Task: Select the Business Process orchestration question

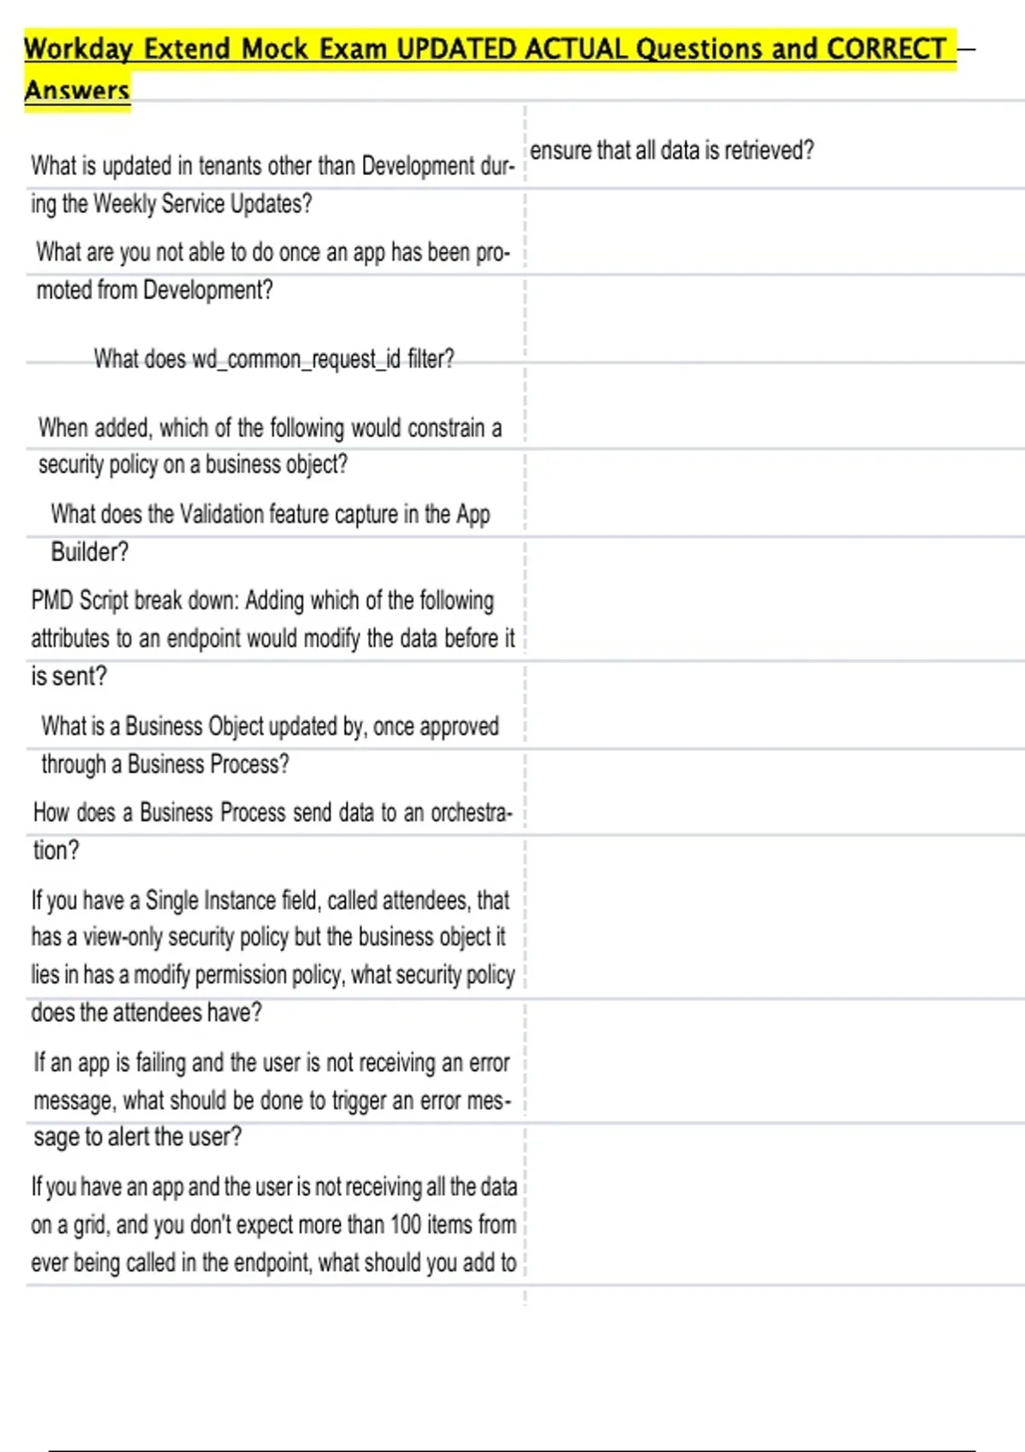Action: click(x=272, y=830)
